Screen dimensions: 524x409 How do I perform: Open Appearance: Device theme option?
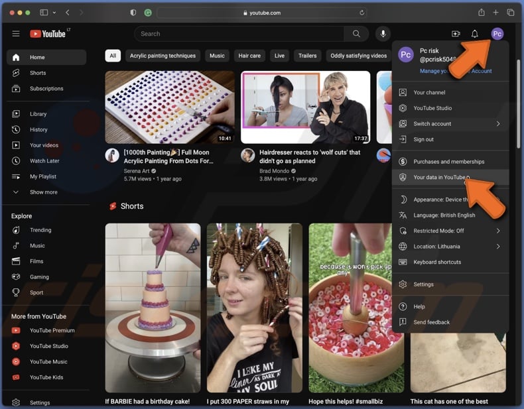pyautogui.click(x=450, y=200)
